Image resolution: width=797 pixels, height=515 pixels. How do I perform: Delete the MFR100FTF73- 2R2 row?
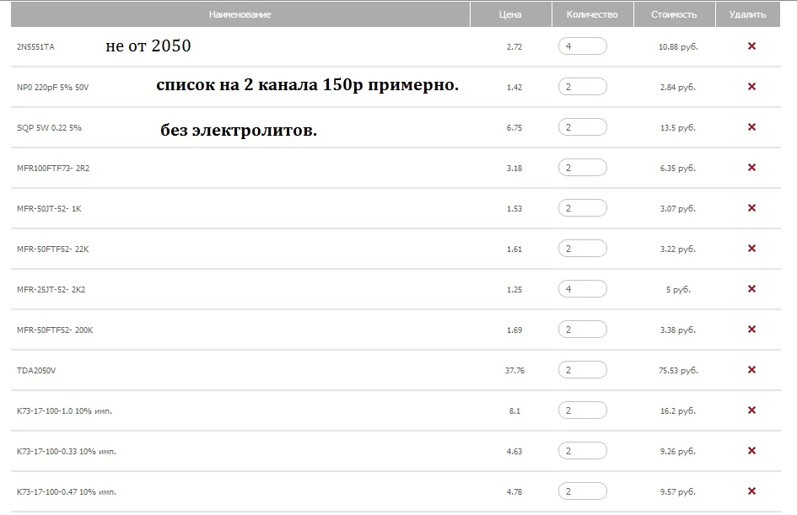[751, 168]
